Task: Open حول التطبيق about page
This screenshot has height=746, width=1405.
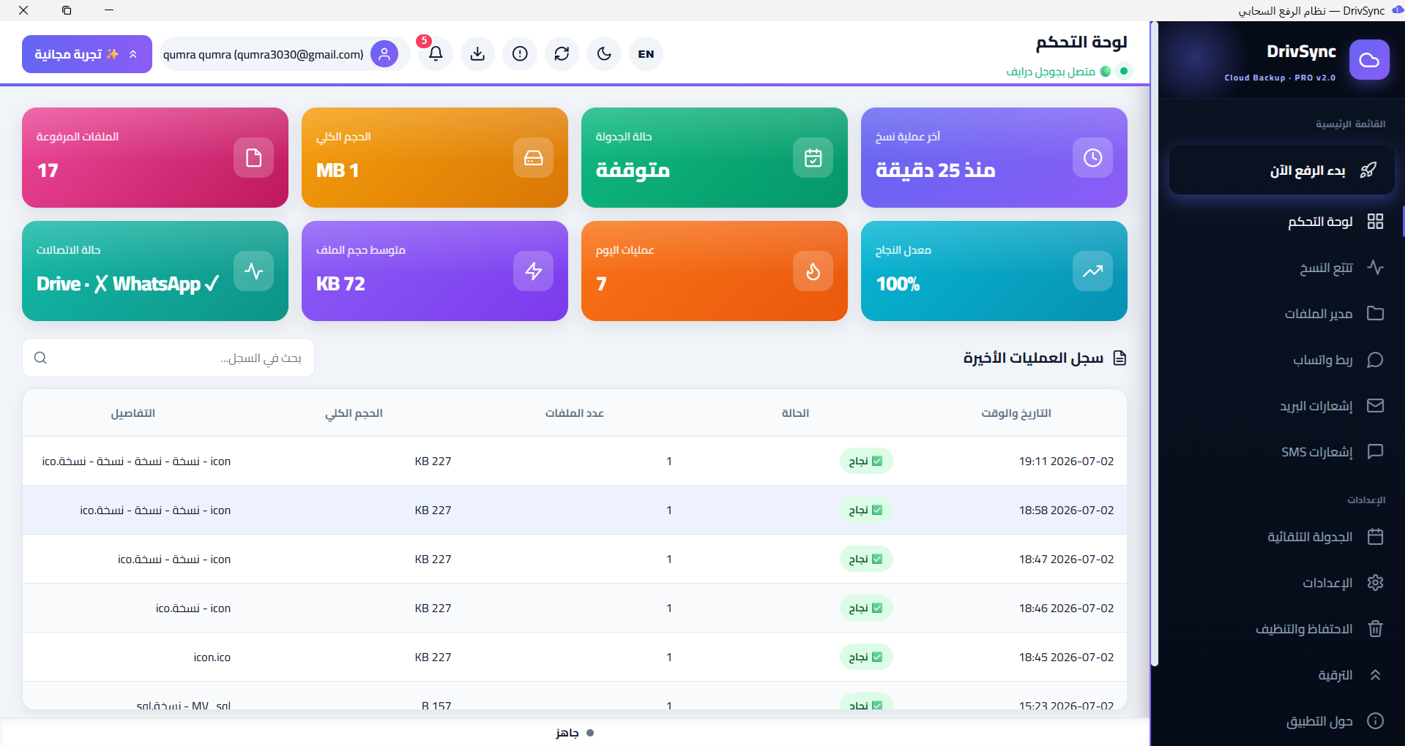Action: pos(1281,721)
